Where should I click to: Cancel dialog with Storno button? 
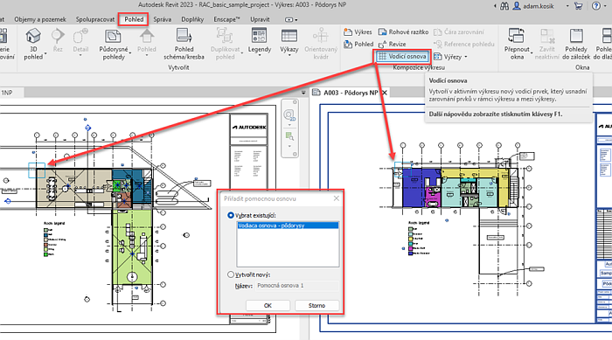(316, 305)
